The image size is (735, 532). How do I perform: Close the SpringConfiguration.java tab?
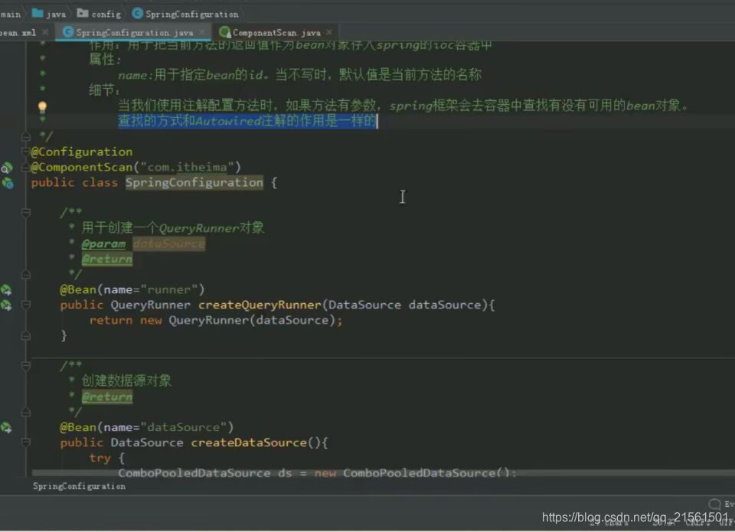click(202, 32)
